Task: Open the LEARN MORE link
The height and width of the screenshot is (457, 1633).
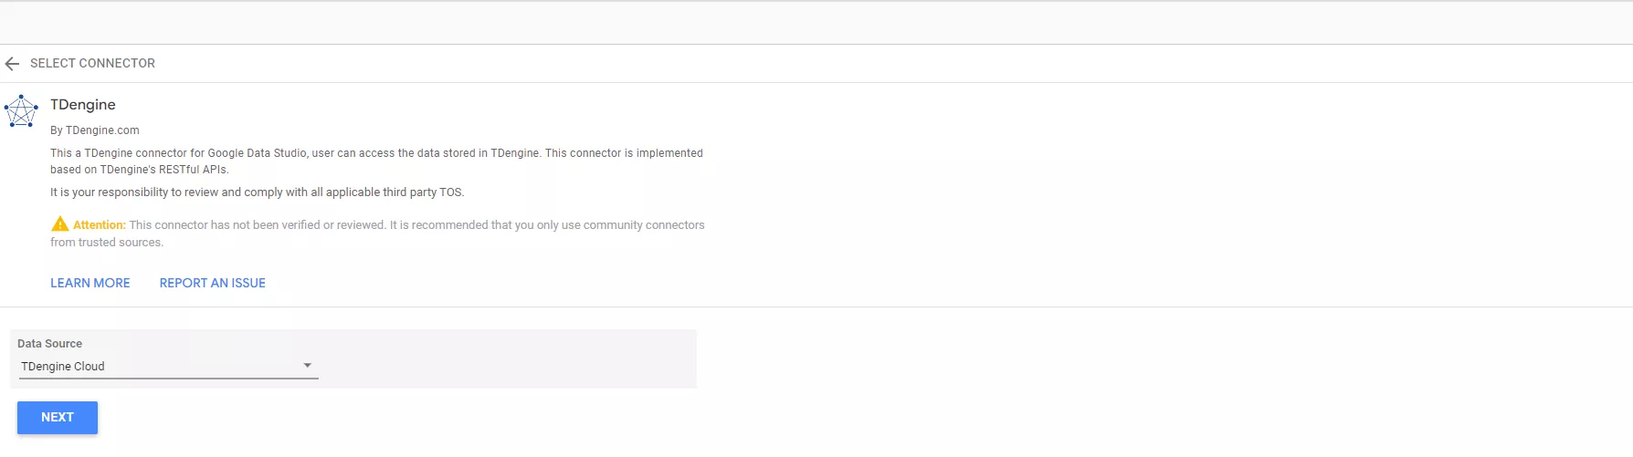Action: coord(90,283)
